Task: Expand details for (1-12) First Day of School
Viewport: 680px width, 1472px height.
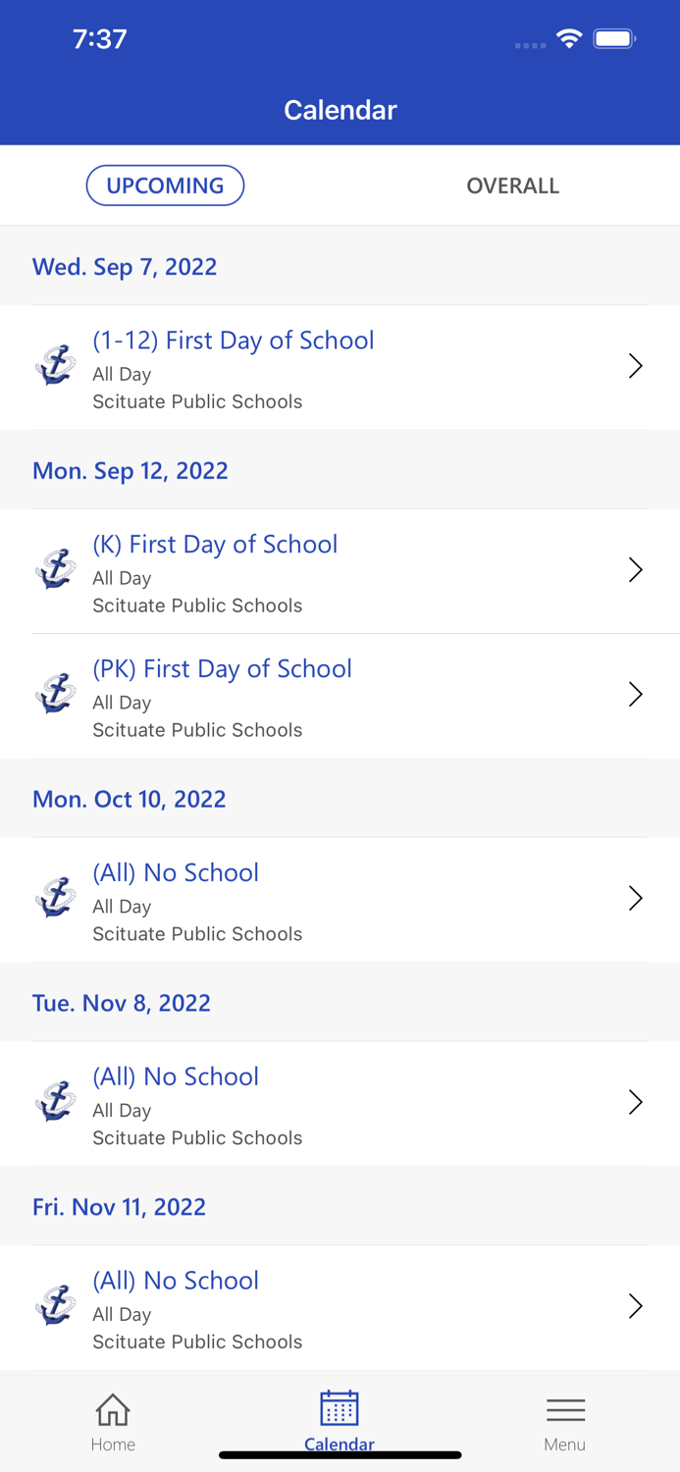Action: click(x=636, y=365)
